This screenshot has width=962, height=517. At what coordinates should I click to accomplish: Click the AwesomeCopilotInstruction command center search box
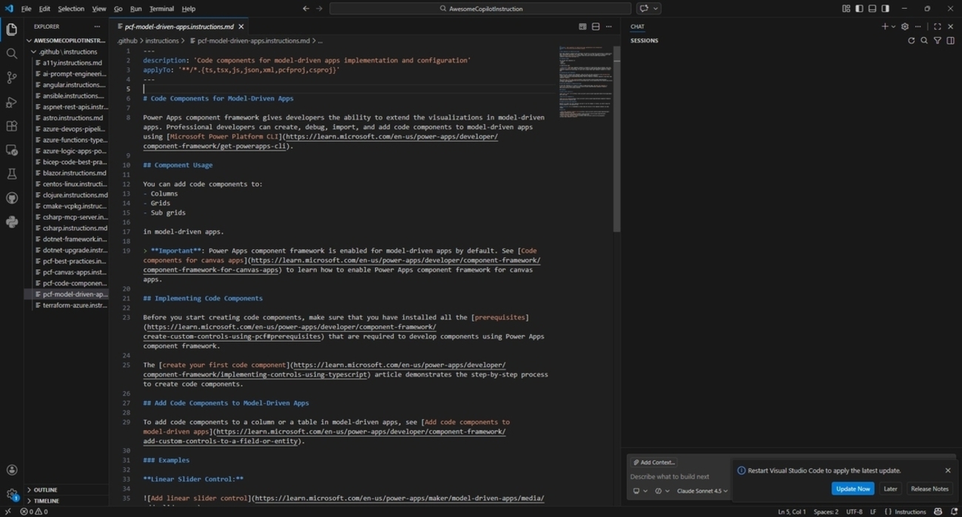coord(480,9)
